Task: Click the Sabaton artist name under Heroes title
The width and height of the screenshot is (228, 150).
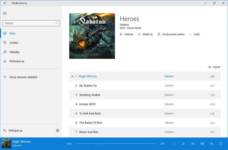Action: pyautogui.click(x=124, y=25)
